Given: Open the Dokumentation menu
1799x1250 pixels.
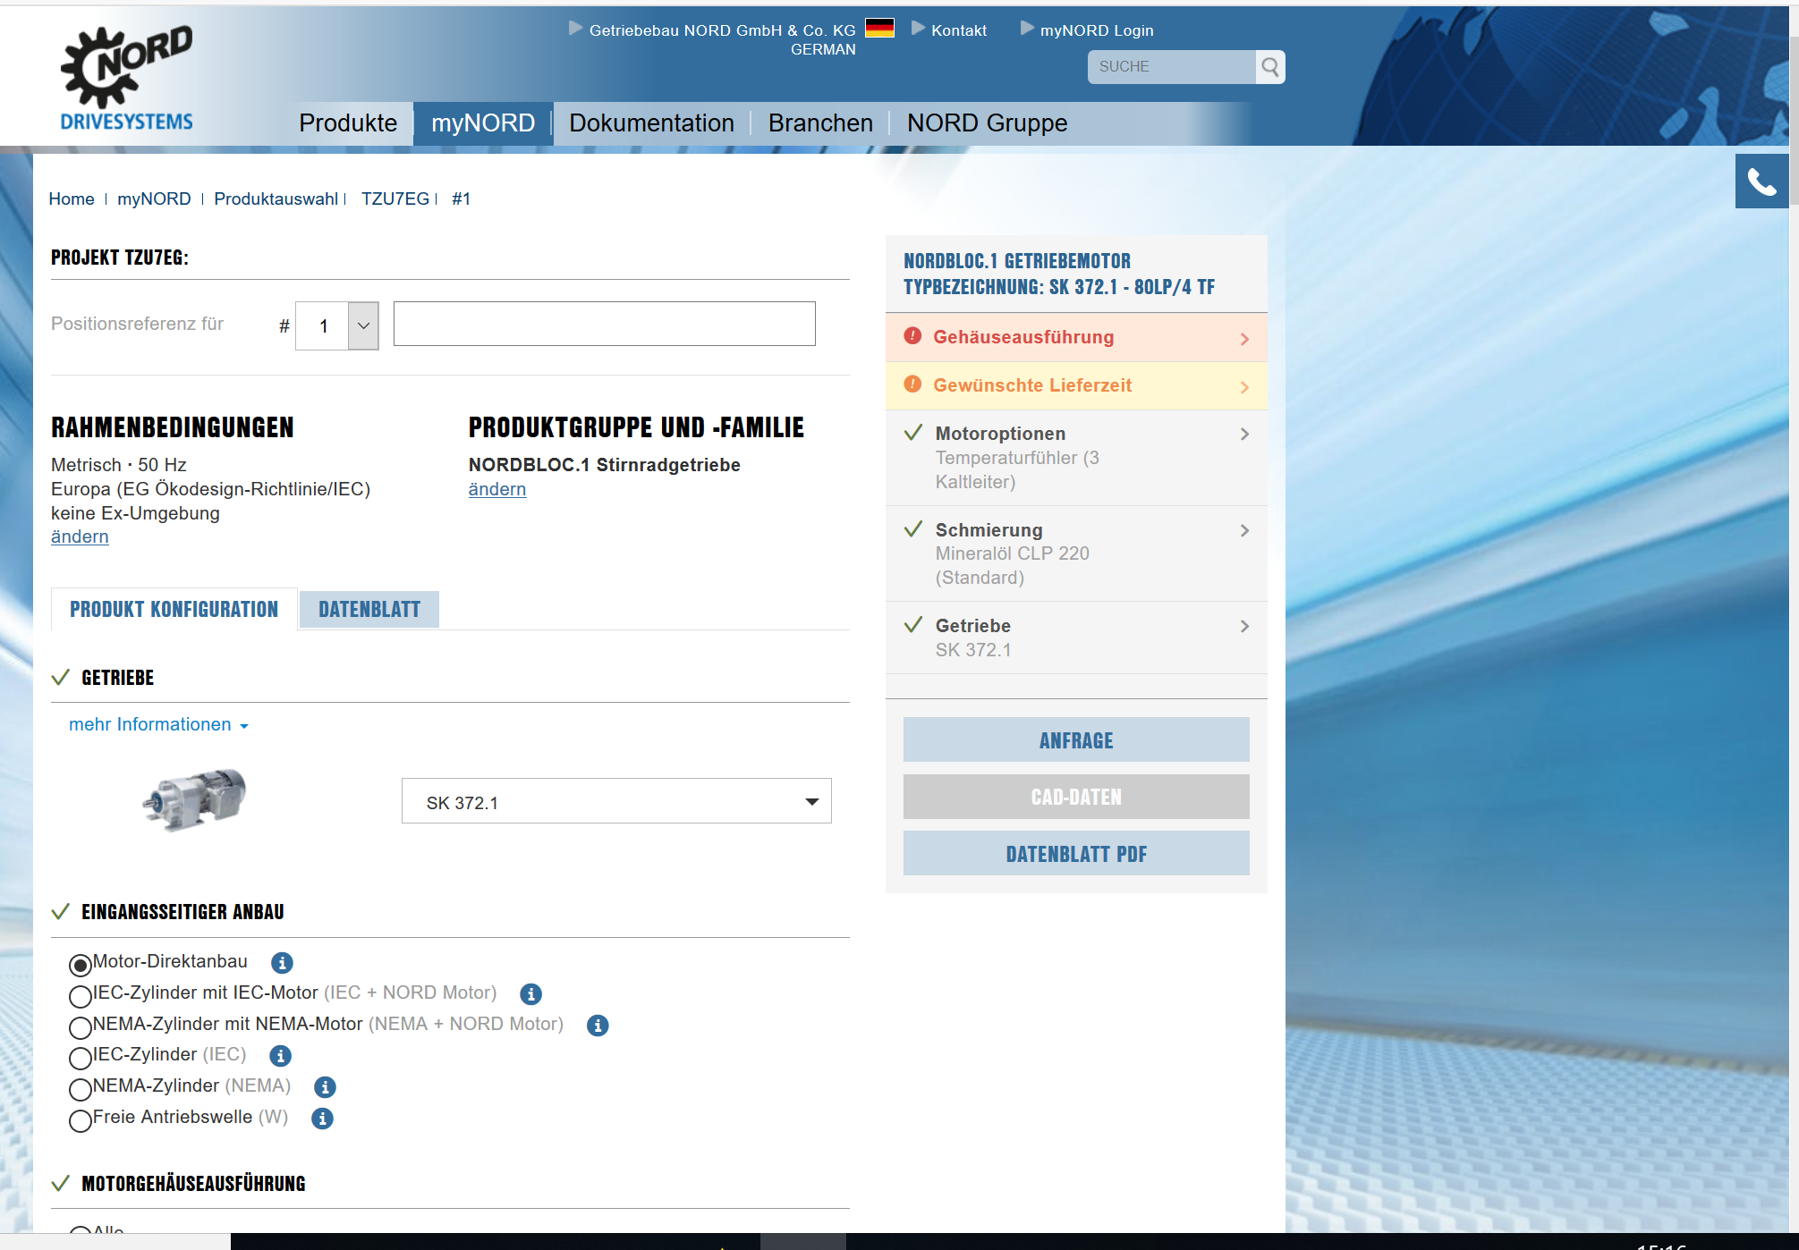Looking at the screenshot, I should click(650, 123).
